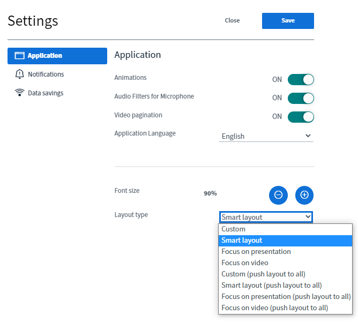Image resolution: width=358 pixels, height=322 pixels.
Task: Turn off the Animations toggle
Action: [x=301, y=80]
